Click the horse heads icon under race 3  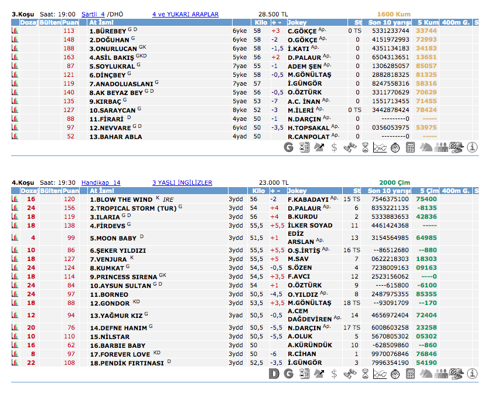point(427,147)
